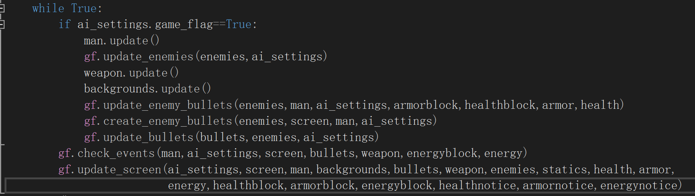Click the 'energynotice' argument on the last line

pos(639,185)
